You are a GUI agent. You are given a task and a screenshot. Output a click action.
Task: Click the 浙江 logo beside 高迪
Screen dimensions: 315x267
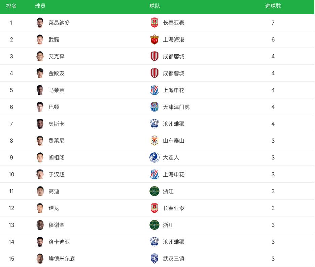tap(154, 191)
